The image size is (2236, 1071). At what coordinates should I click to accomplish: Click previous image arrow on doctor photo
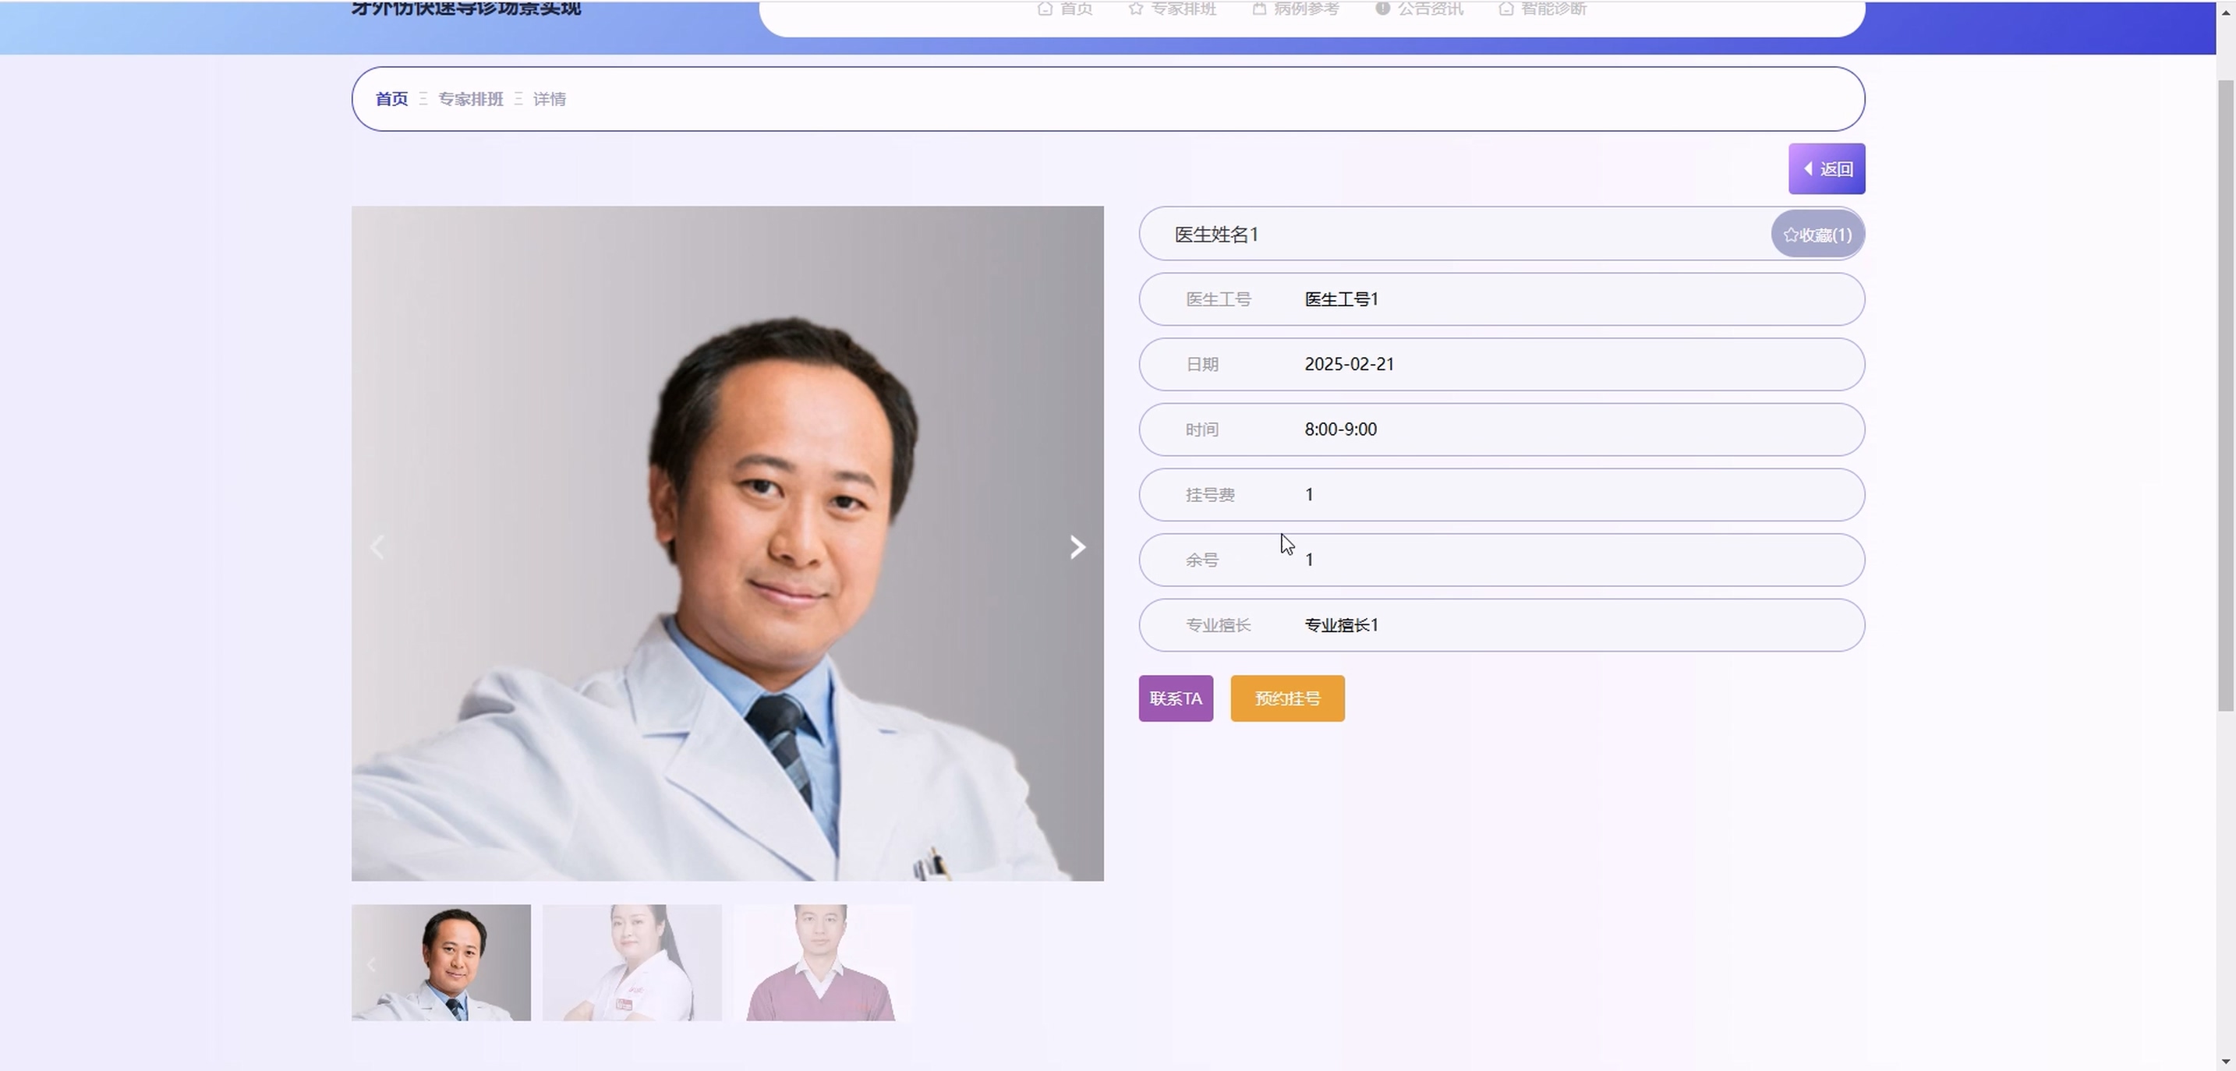click(x=377, y=546)
